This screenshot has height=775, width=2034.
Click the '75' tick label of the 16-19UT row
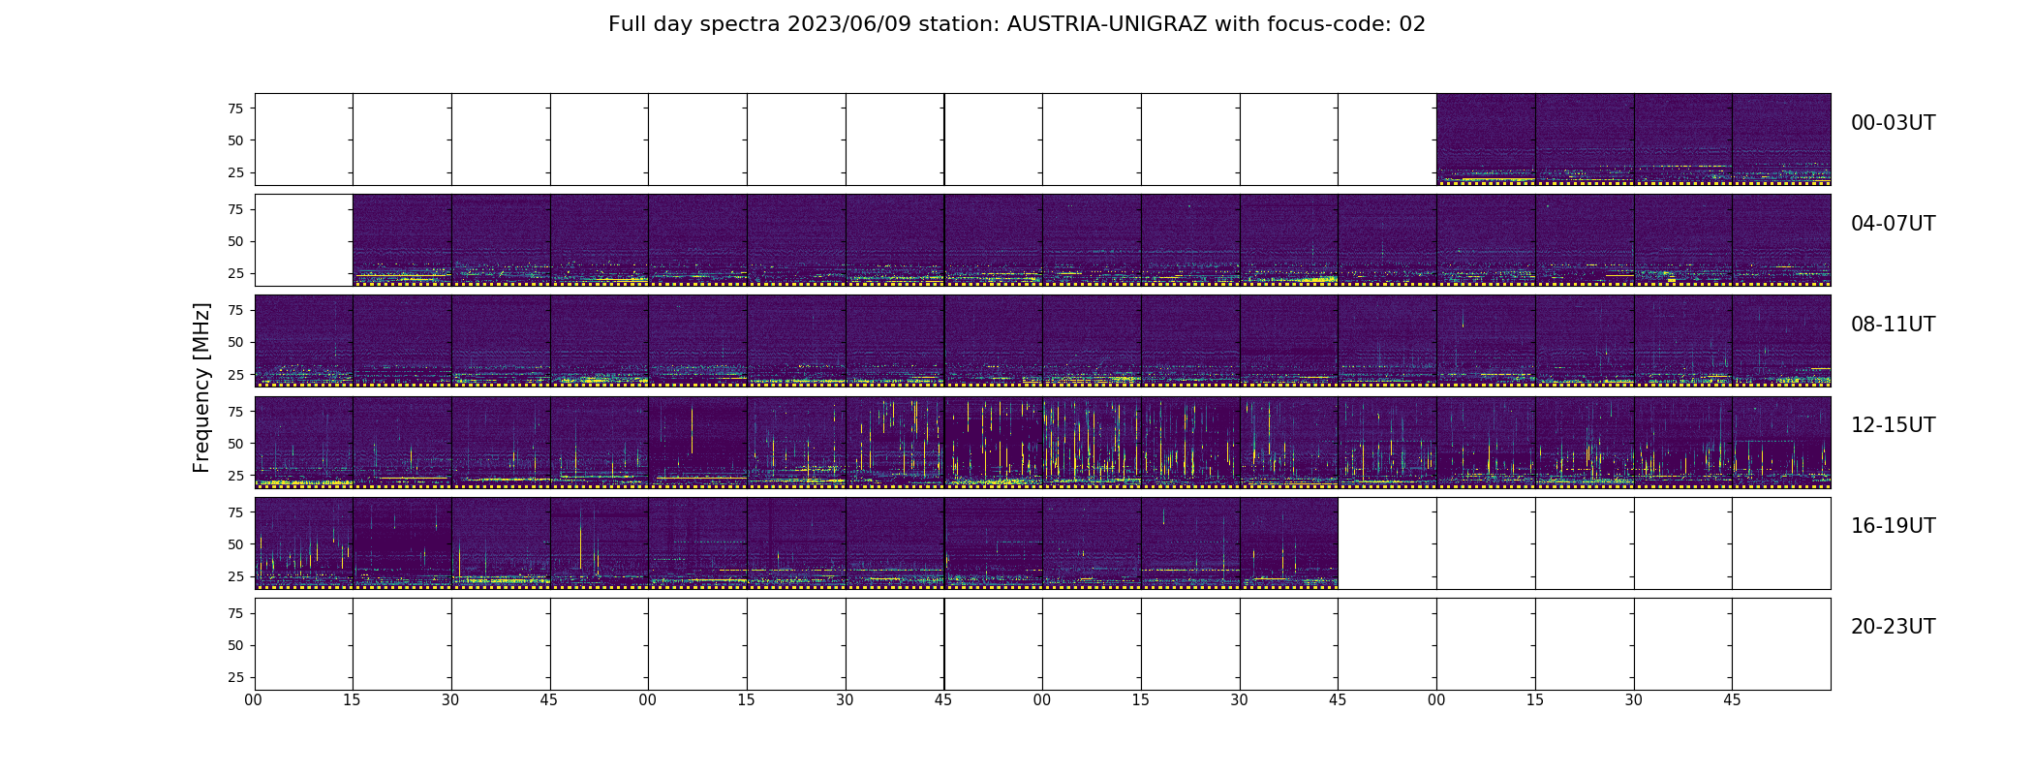(234, 512)
